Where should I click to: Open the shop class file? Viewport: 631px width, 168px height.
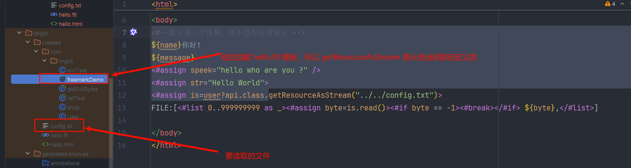click(x=73, y=107)
